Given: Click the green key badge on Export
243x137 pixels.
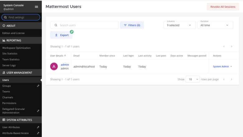Looking at the screenshot, I should pos(72,32).
